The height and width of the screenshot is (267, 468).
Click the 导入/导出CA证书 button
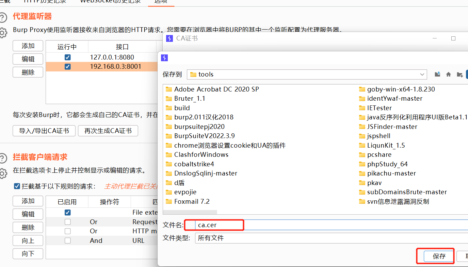pyautogui.click(x=44, y=131)
